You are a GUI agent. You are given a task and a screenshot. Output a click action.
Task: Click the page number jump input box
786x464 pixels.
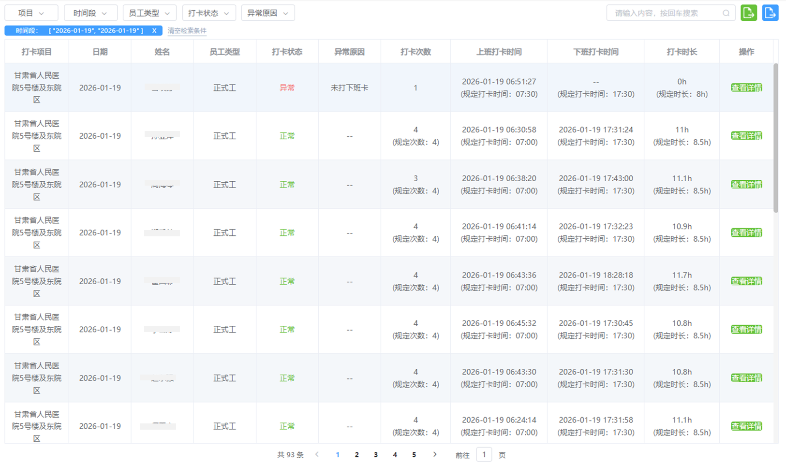click(484, 455)
